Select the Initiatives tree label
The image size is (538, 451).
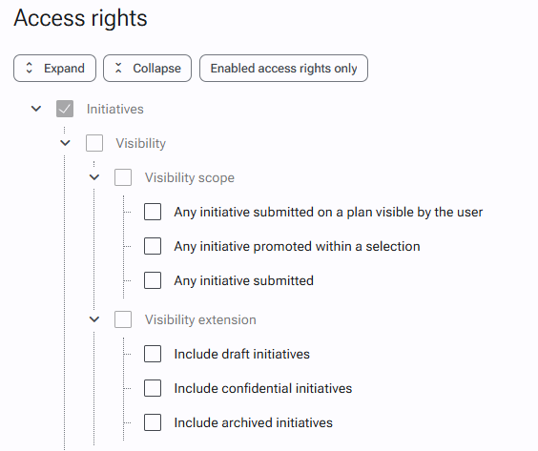[114, 109]
